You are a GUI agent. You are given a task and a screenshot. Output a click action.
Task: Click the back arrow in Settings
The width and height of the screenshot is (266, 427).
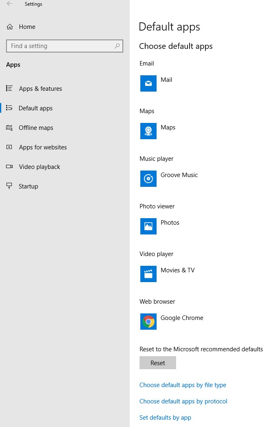[9, 4]
